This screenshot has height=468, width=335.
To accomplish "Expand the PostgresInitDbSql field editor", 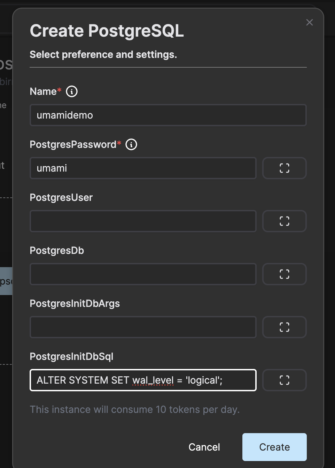I will [x=285, y=380].
